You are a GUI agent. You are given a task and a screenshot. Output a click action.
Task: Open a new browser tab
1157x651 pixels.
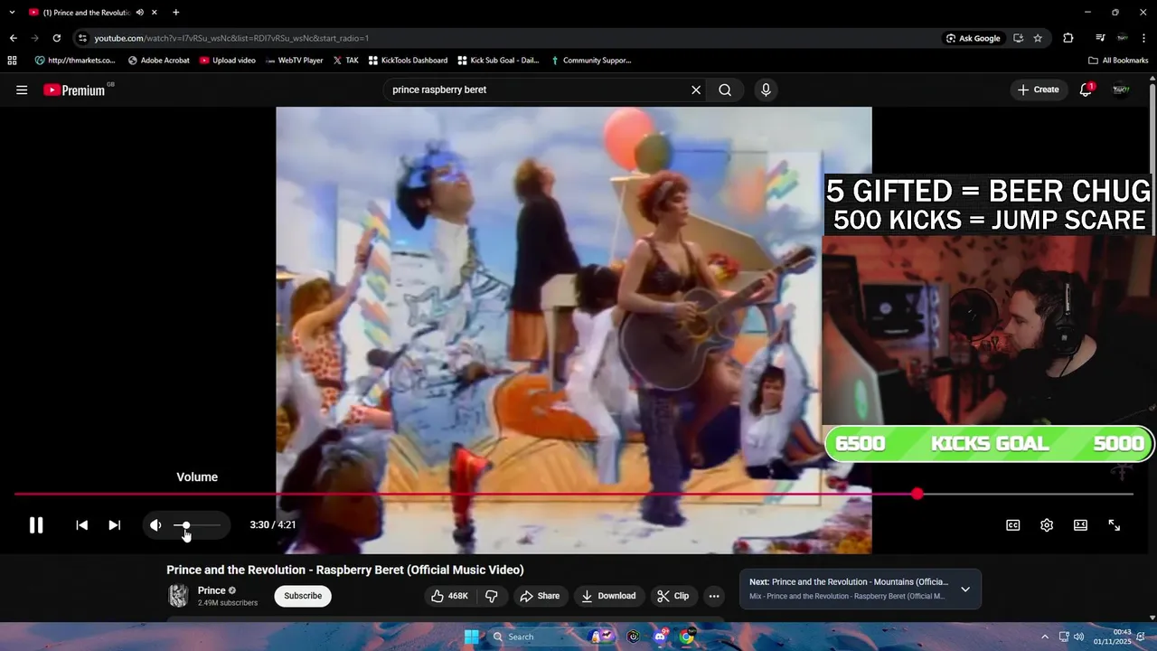[x=175, y=13]
